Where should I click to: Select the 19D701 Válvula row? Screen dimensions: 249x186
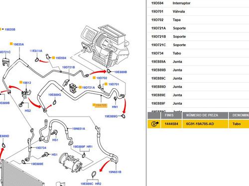pyautogui.click(x=198, y=11)
